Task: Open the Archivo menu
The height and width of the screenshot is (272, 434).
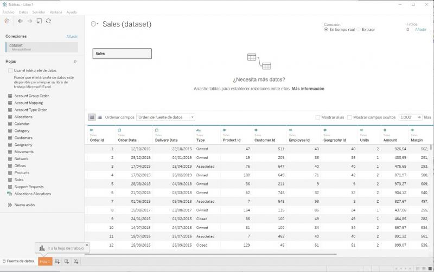Action: 8,12
